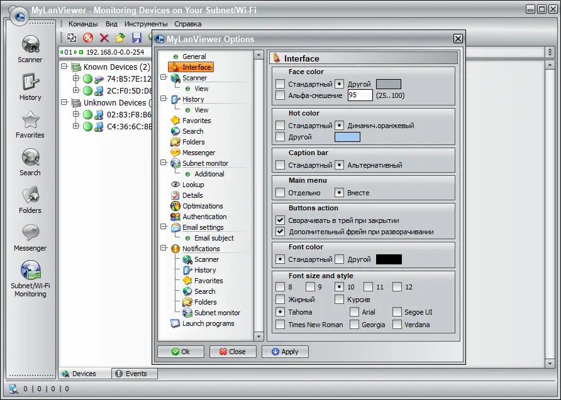Select Lookup in the options tree
The image size is (561, 400).
193,185
